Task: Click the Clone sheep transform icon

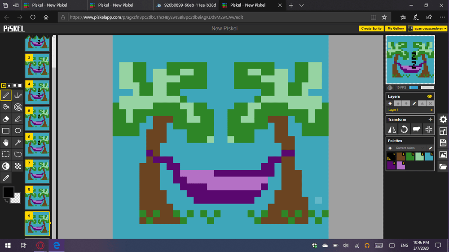Action: pos(416,129)
